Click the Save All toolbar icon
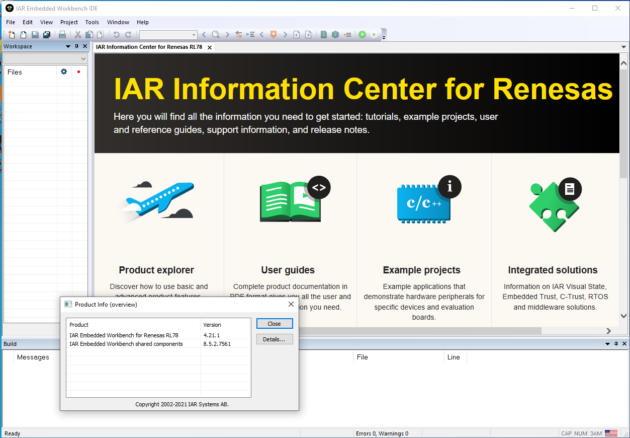This screenshot has width=630, height=438. pyautogui.click(x=47, y=34)
